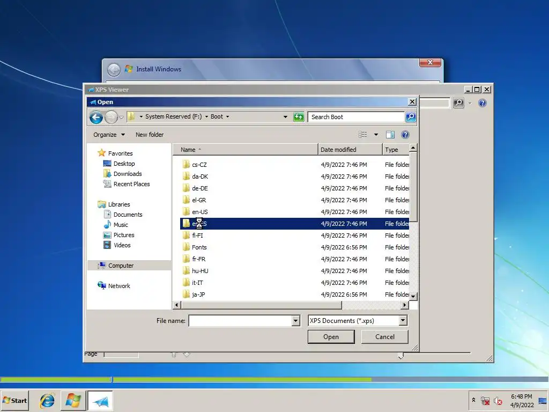Sort by Date modified column header

click(x=350, y=150)
